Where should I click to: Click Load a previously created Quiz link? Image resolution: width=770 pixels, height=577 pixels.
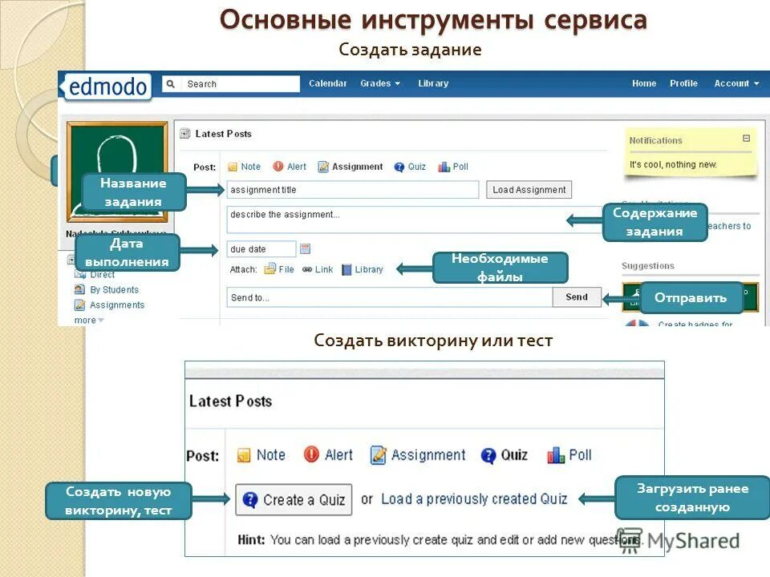point(474,499)
